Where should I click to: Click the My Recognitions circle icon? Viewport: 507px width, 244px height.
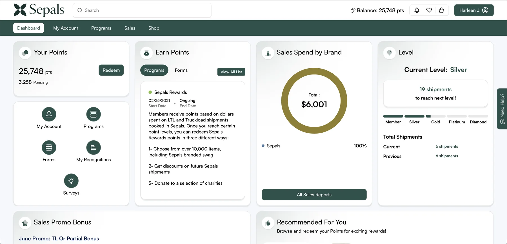[x=94, y=147]
